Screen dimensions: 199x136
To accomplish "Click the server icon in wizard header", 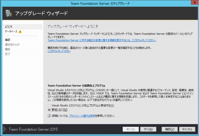I will [9, 13].
